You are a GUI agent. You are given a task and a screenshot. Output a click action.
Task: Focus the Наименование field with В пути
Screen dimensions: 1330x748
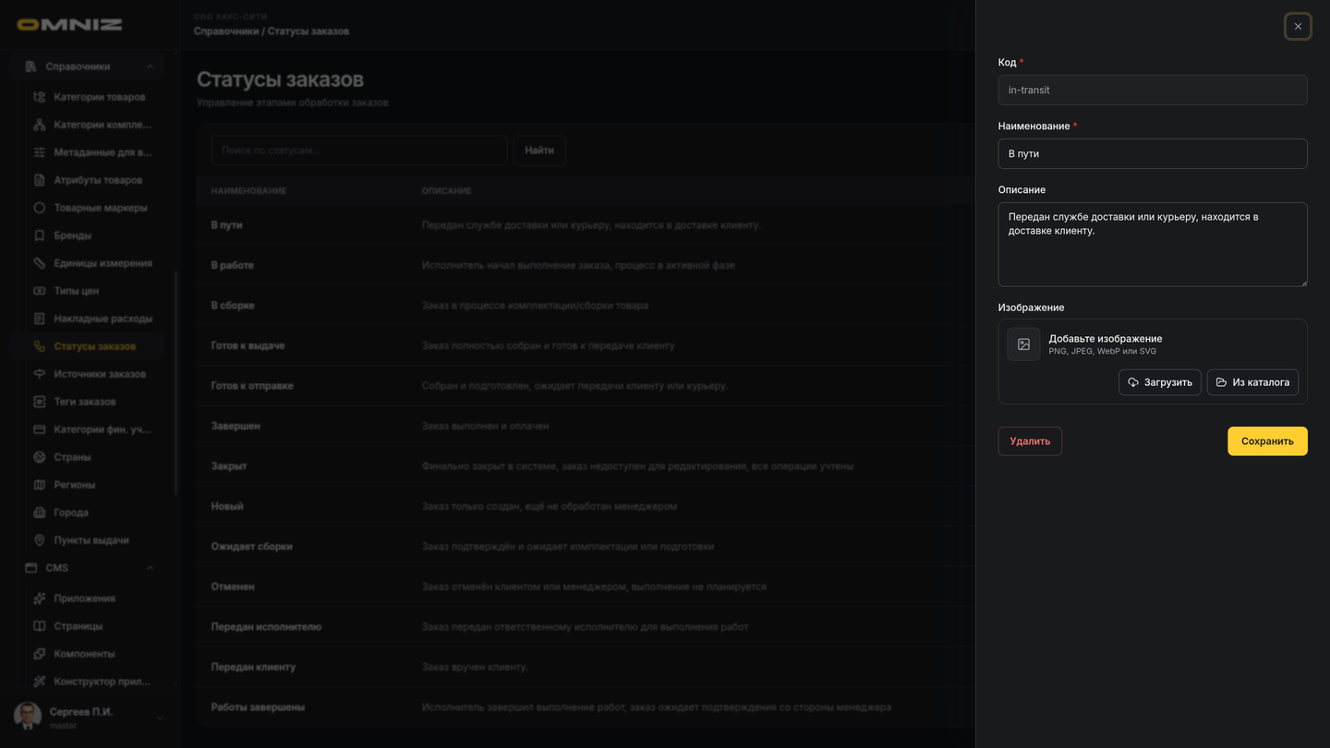(x=1153, y=154)
